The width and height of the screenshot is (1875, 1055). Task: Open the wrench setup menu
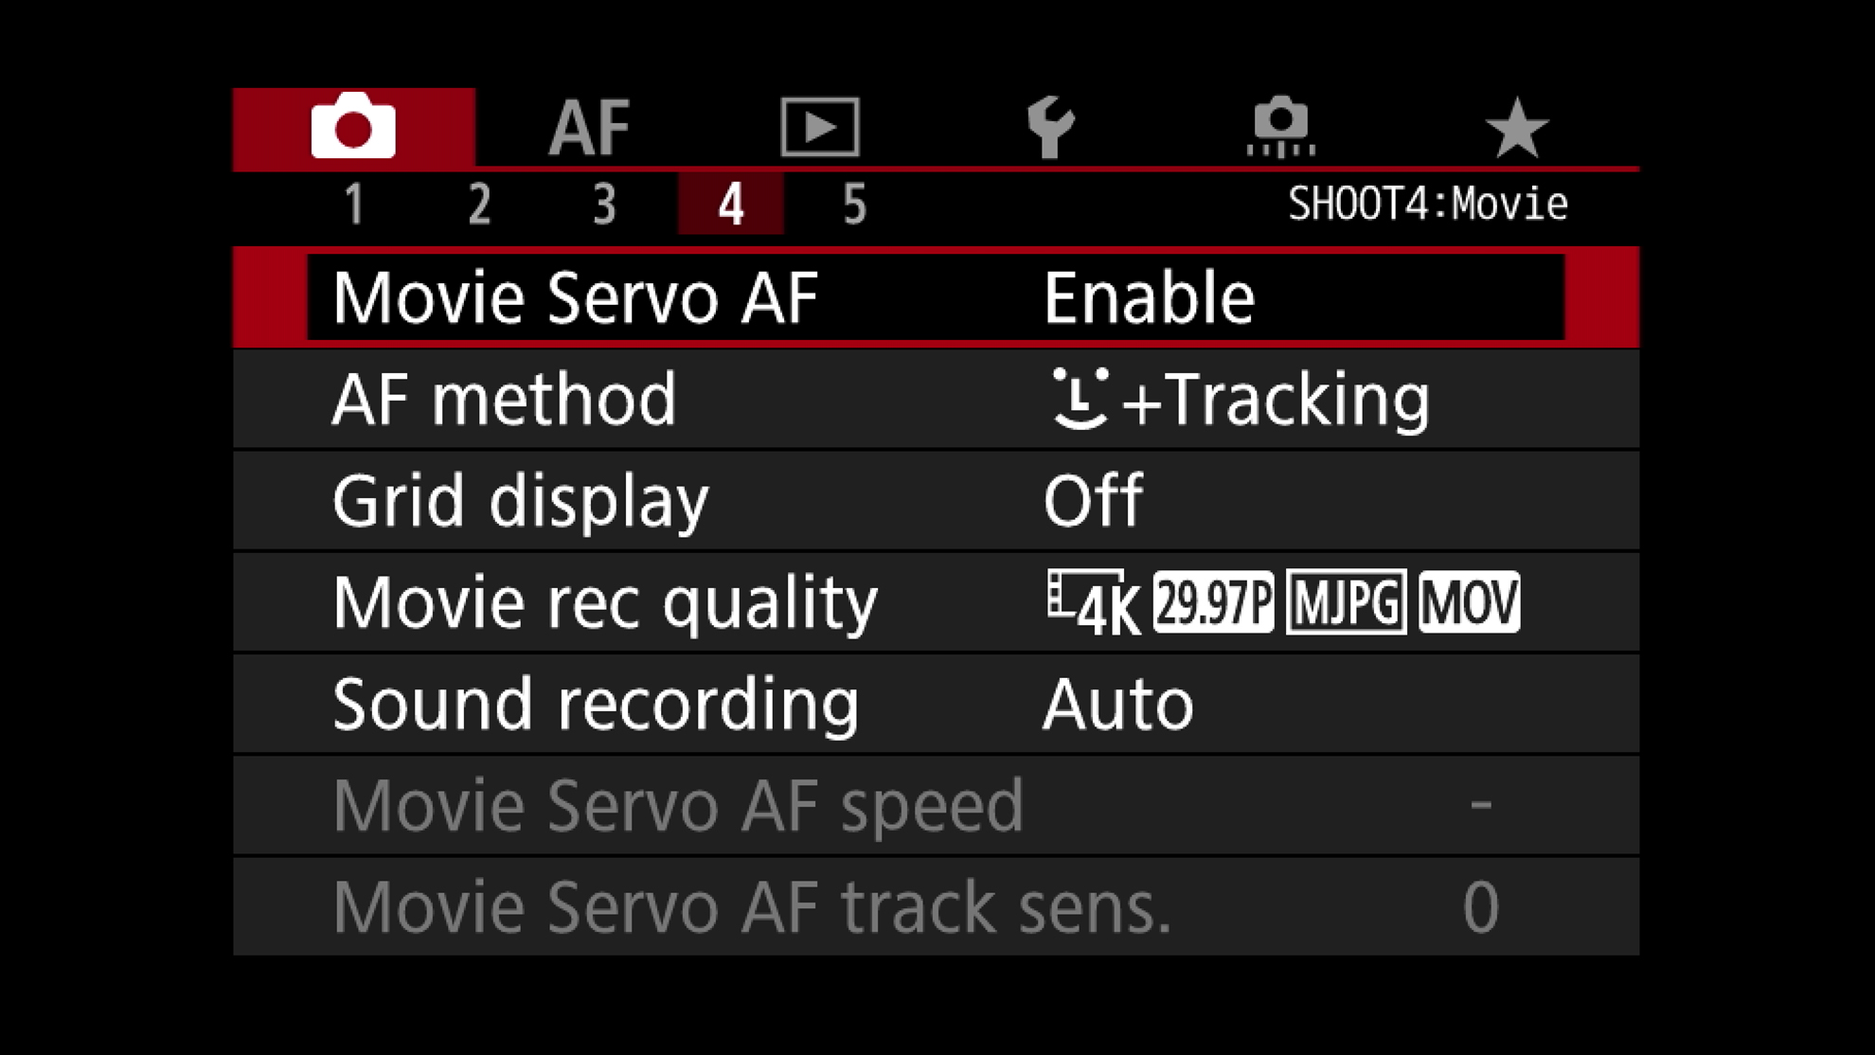(x=1050, y=127)
